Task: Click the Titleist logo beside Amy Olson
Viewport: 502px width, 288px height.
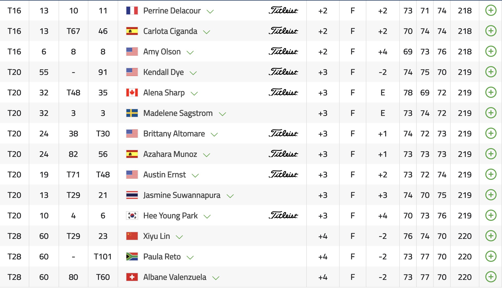Action: coord(283,52)
